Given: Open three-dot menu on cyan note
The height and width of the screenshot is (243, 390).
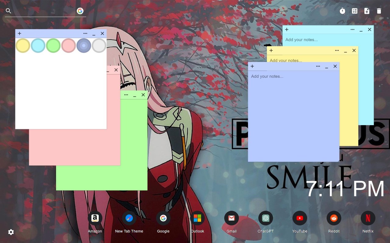Looking at the screenshot, I should (353, 29).
